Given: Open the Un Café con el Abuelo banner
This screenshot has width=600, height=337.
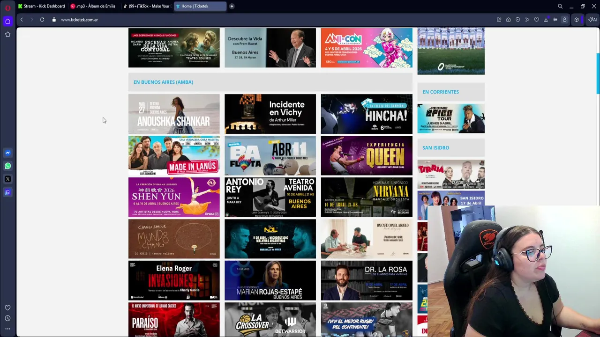Looking at the screenshot, I should coord(367,239).
